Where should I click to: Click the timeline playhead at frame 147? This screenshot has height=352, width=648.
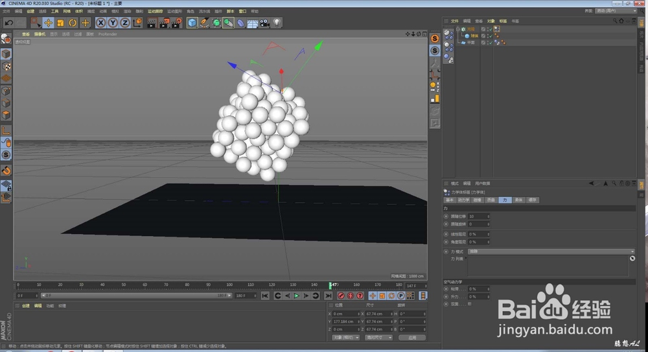coord(330,285)
